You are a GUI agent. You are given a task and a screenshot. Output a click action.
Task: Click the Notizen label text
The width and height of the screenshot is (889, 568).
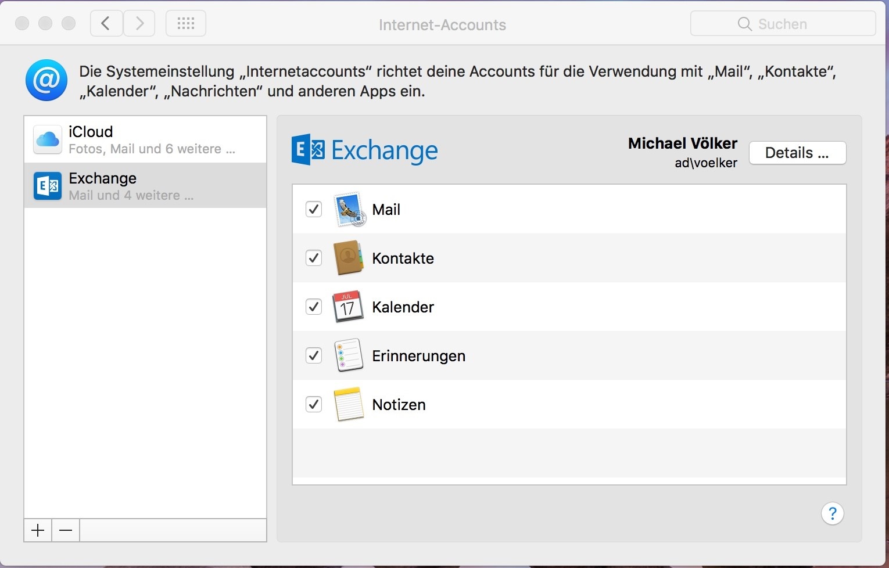399,405
